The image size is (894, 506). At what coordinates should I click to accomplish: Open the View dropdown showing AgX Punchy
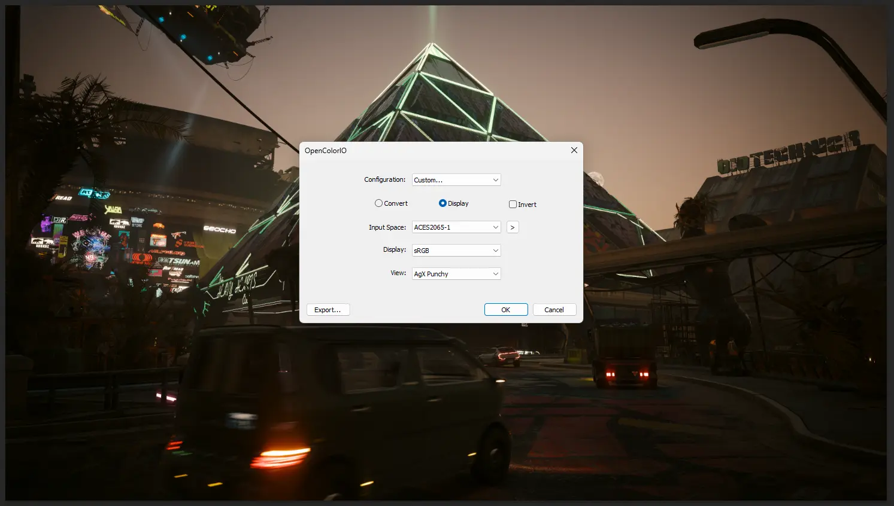[x=456, y=274]
